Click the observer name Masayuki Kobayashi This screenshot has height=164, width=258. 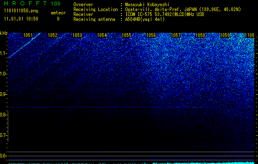click(x=147, y=5)
